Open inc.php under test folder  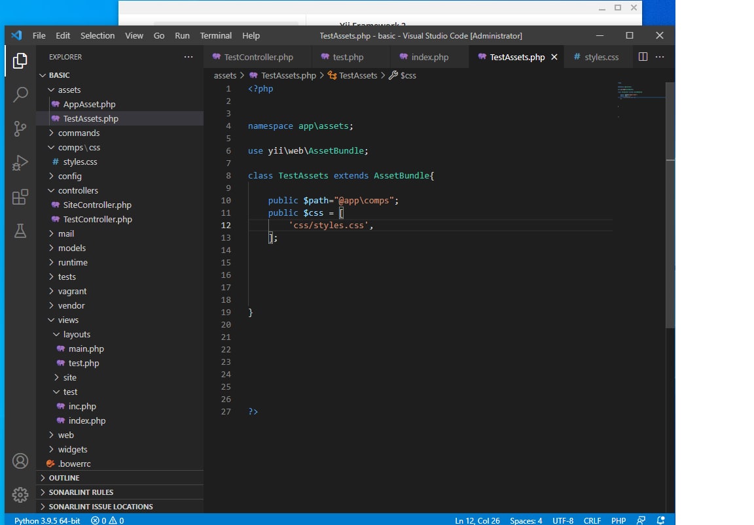120,407
